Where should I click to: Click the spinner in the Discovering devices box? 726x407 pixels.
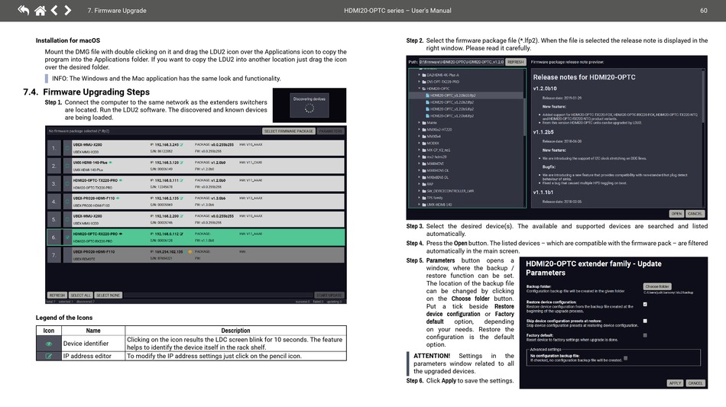point(310,108)
